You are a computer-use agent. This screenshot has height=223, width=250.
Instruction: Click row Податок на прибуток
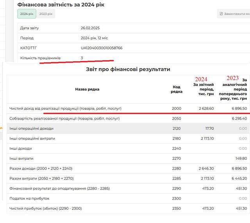(128, 199)
